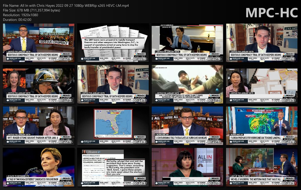Viewport: 301px width, 190px height.
Task: Select the thumbnail at timestamp 00:12:22
Action: tap(39, 84)
